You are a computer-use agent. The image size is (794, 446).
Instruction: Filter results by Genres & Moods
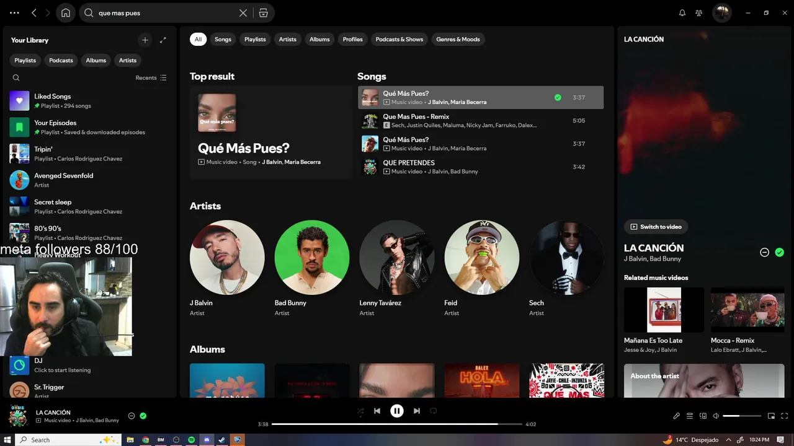[458, 40]
